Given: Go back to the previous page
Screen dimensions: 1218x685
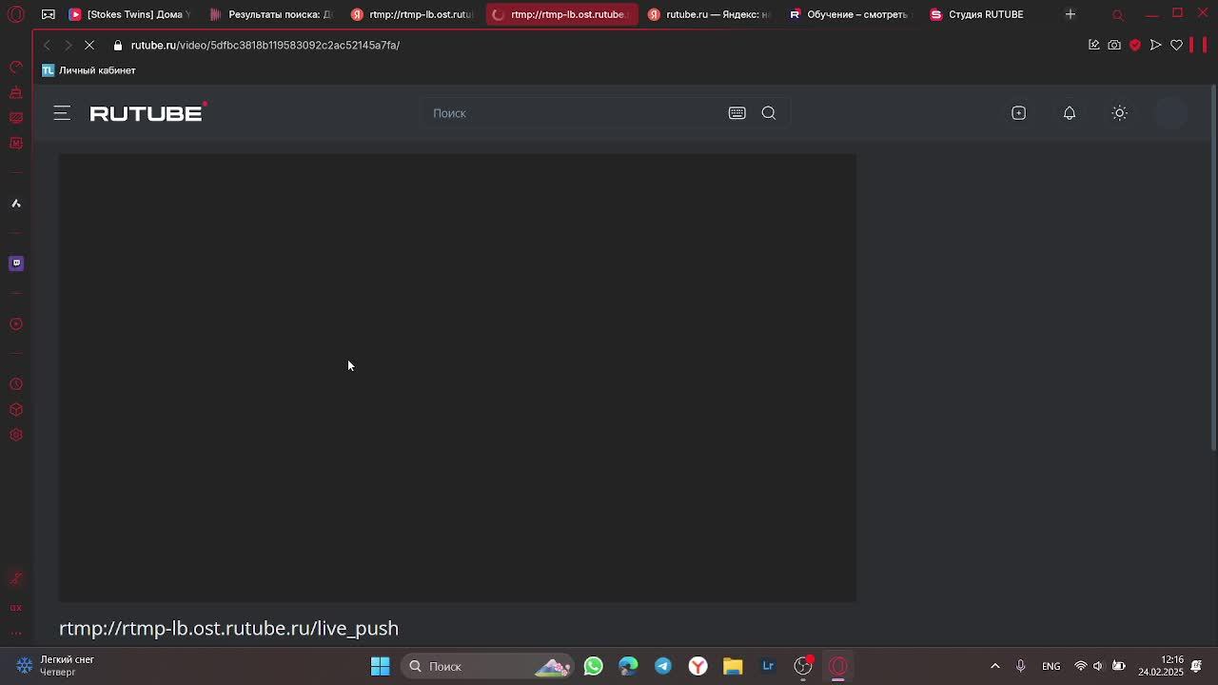Looking at the screenshot, I should point(47,45).
